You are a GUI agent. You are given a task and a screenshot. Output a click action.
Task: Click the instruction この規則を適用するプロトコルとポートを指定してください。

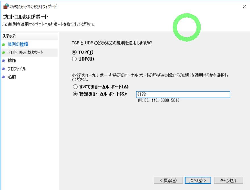(x=49, y=25)
